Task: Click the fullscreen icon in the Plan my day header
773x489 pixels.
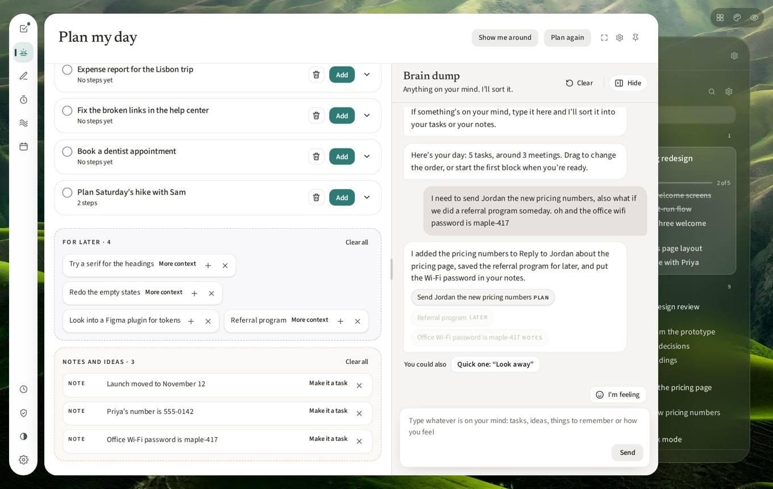Action: tap(604, 38)
